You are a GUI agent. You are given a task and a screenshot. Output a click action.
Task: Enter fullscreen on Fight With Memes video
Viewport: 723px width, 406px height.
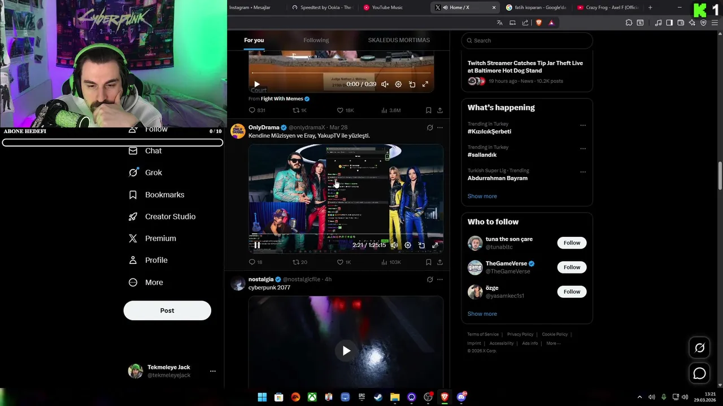click(425, 84)
